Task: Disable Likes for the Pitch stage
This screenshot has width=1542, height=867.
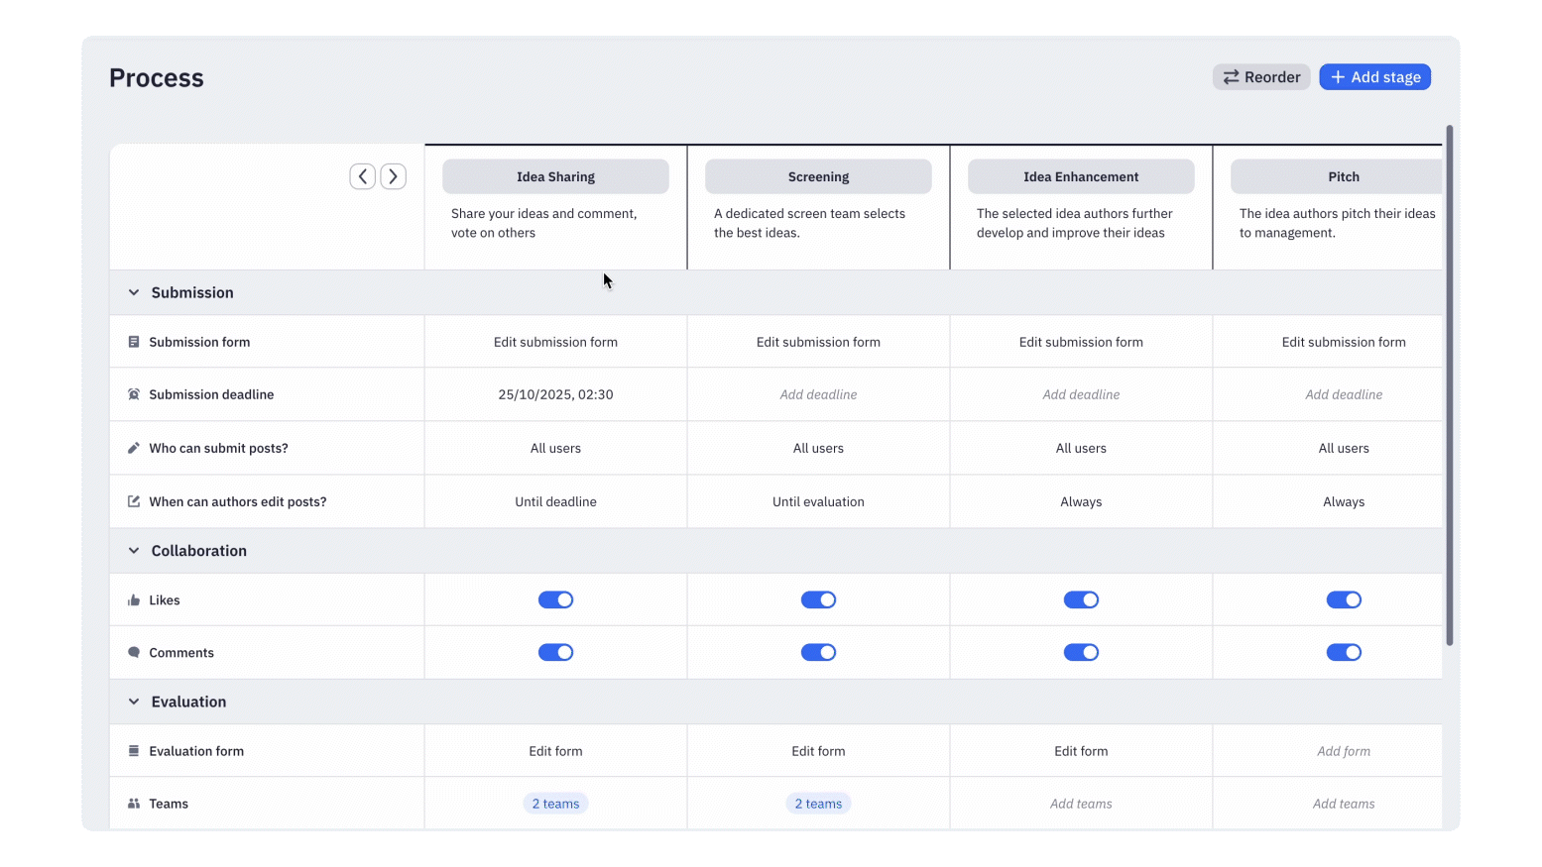Action: tap(1344, 599)
